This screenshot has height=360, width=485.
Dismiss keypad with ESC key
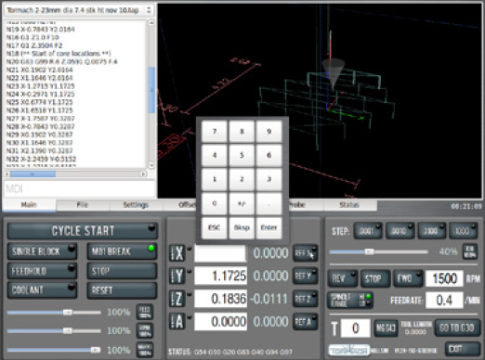(x=215, y=227)
